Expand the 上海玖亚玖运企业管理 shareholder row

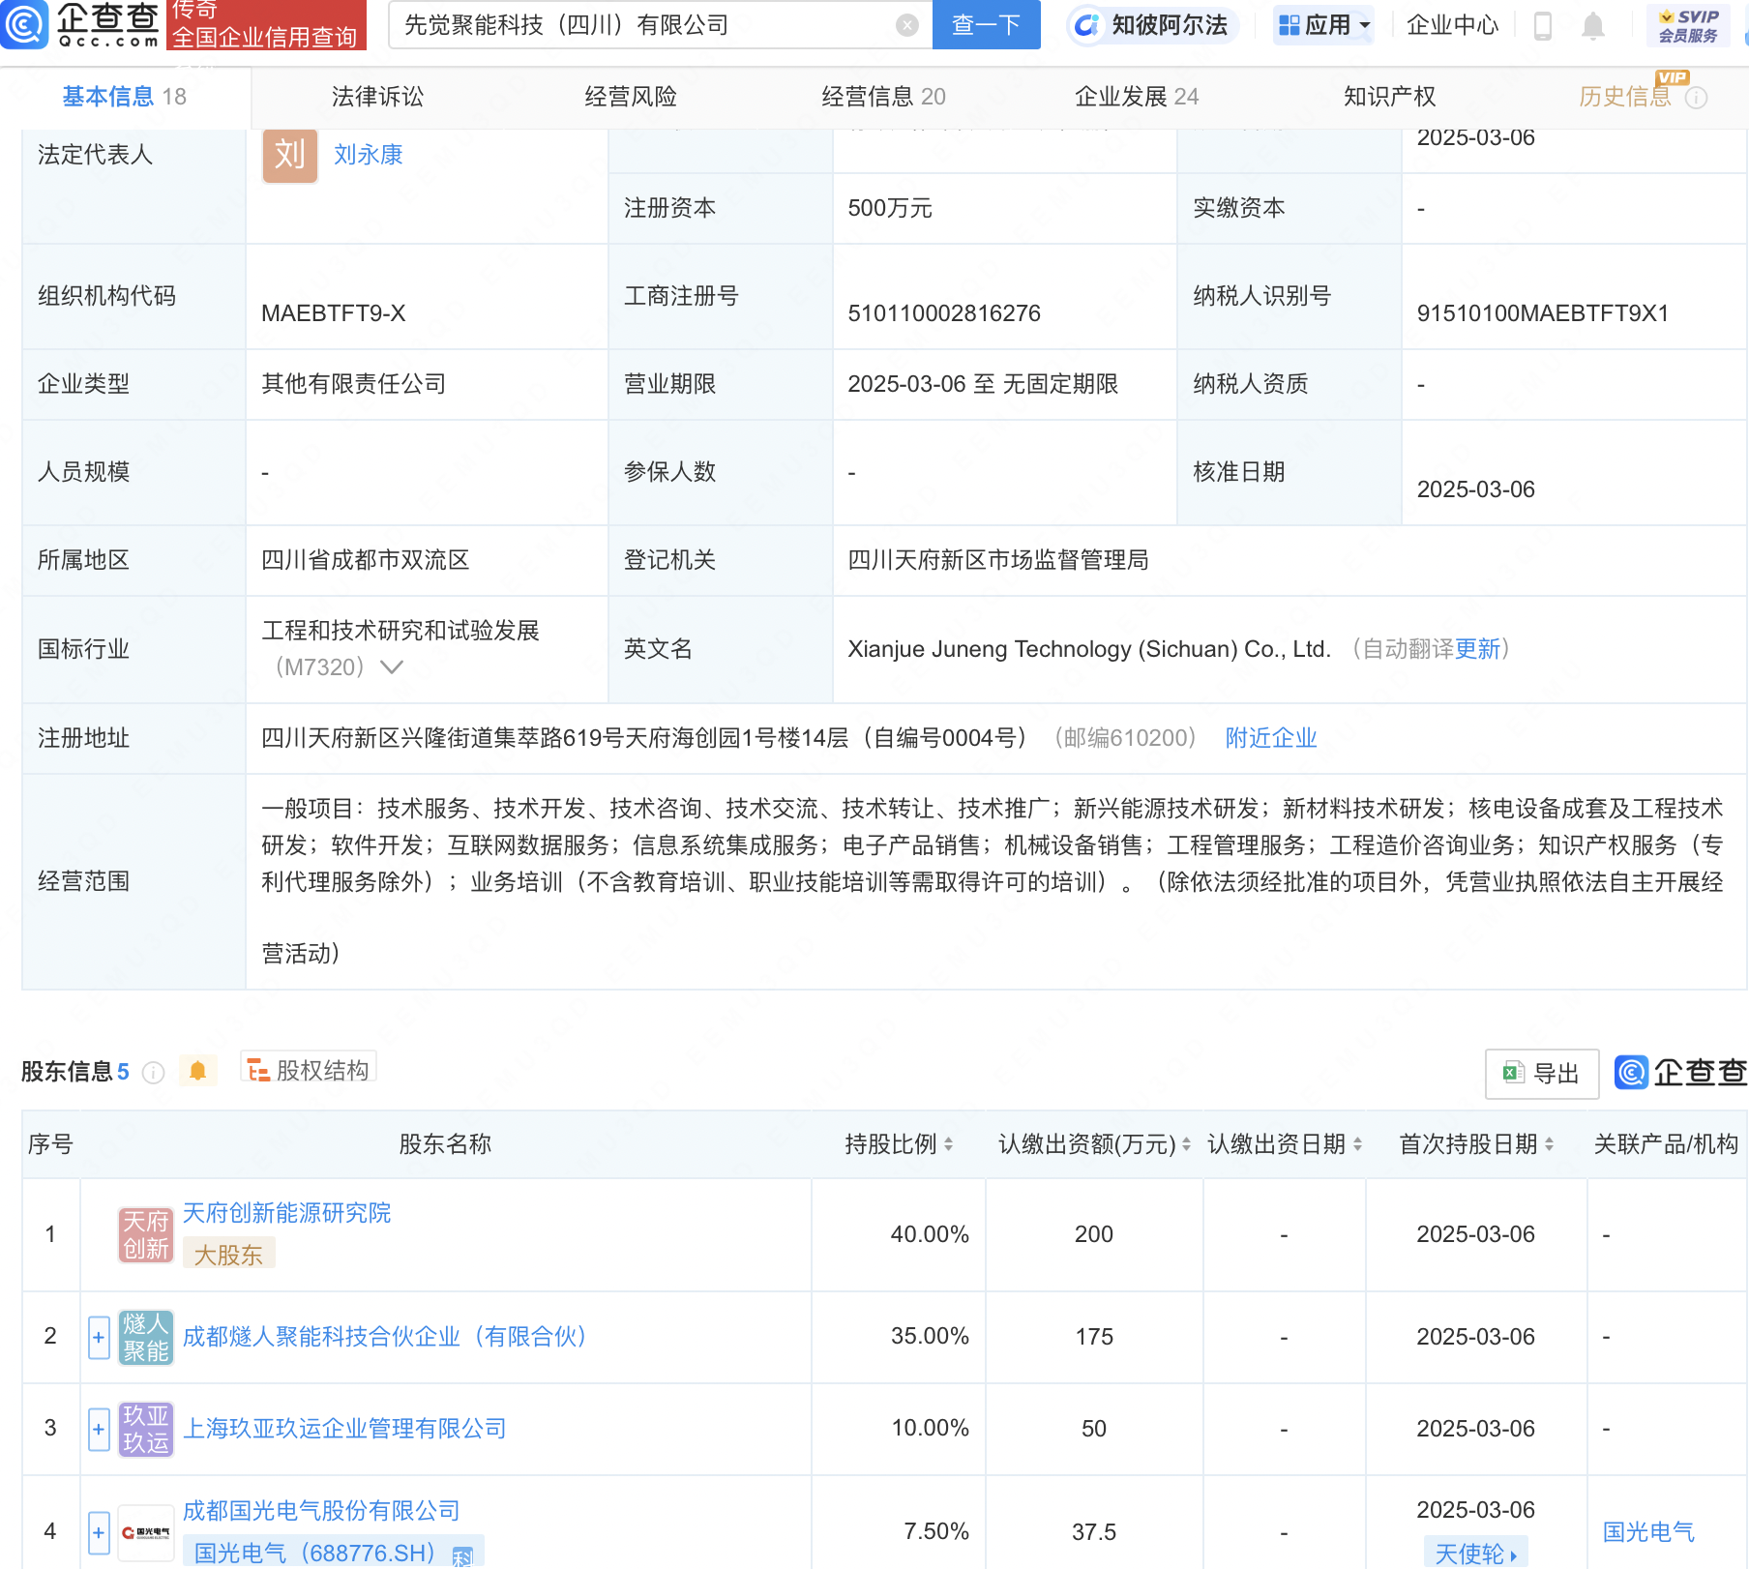[99, 1429]
